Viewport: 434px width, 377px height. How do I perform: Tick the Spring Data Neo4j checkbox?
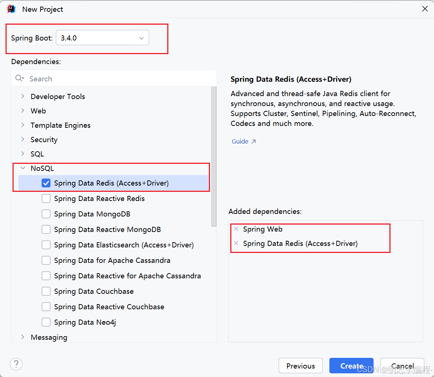coord(46,322)
